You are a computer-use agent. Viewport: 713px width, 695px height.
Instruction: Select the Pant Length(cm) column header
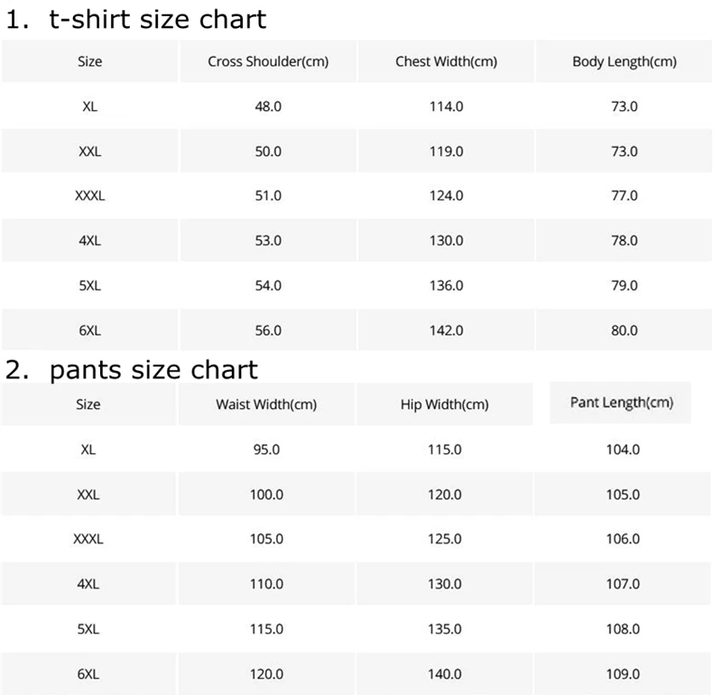coord(621,403)
